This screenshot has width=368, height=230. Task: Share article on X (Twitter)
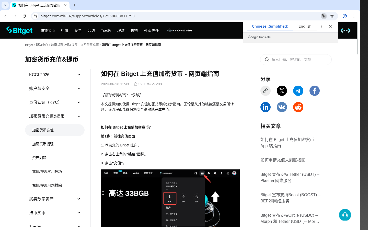click(282, 91)
